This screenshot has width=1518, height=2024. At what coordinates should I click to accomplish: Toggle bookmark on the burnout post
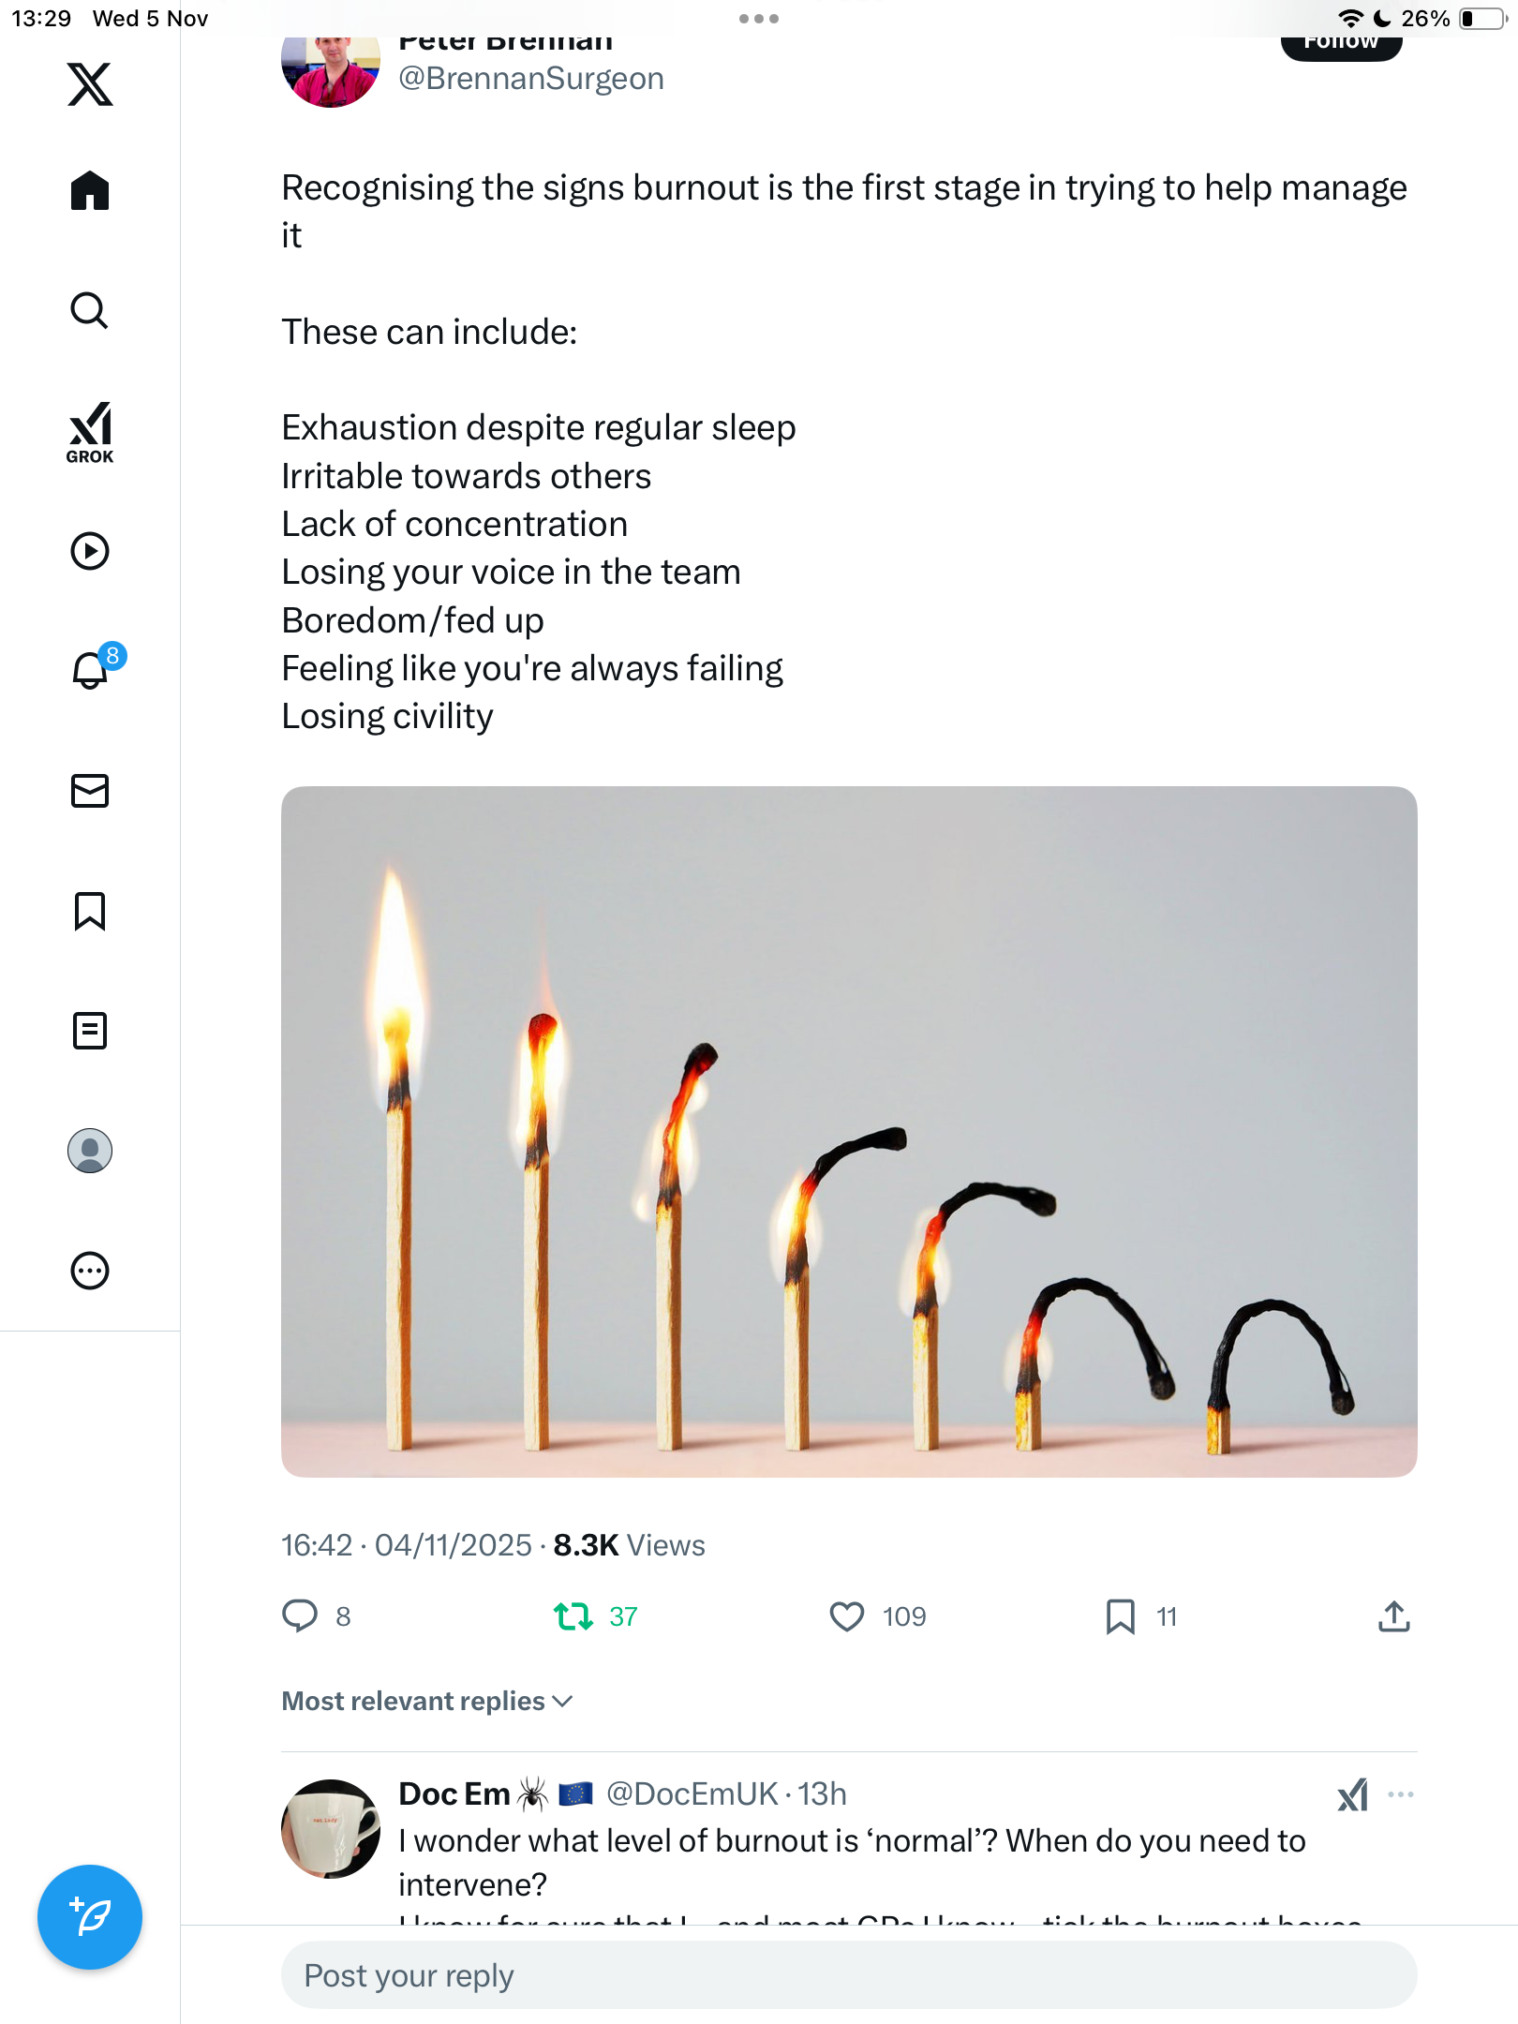1121,1616
